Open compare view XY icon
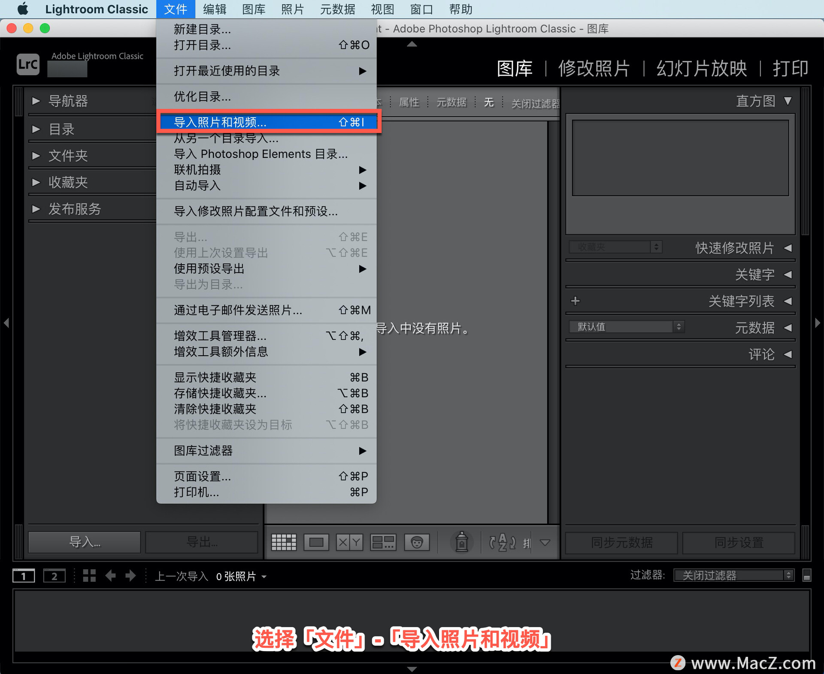This screenshot has width=824, height=674. pos(349,542)
